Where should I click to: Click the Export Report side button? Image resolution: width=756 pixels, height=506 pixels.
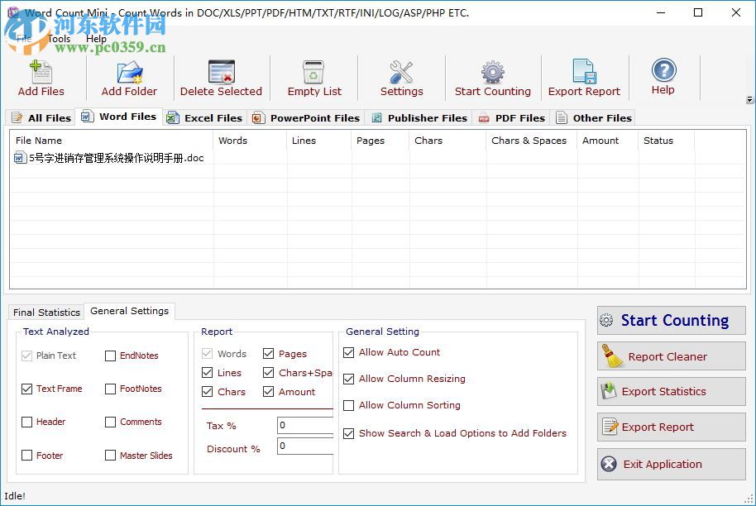pyautogui.click(x=672, y=427)
